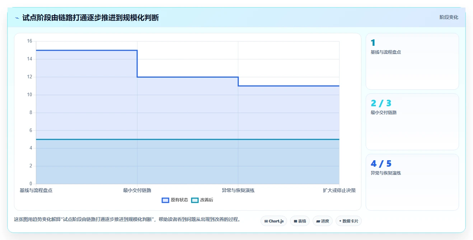This screenshot has width=473, height=240.
Task: Click the icon inside the Chart.js pill
Action: (266, 221)
